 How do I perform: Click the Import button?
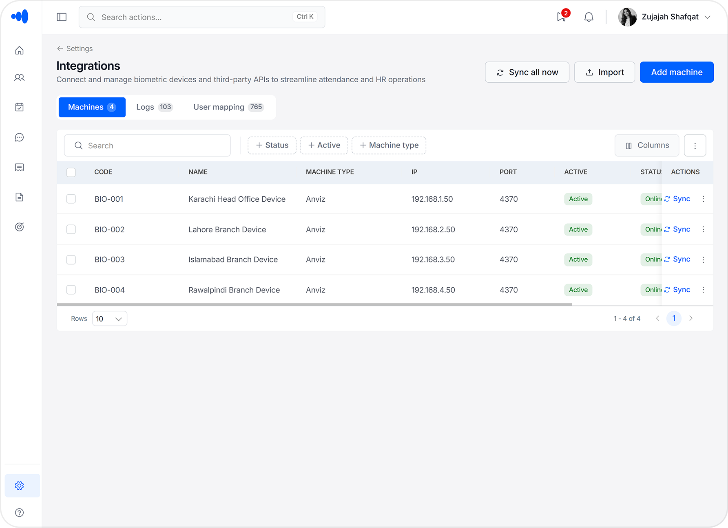(605, 72)
